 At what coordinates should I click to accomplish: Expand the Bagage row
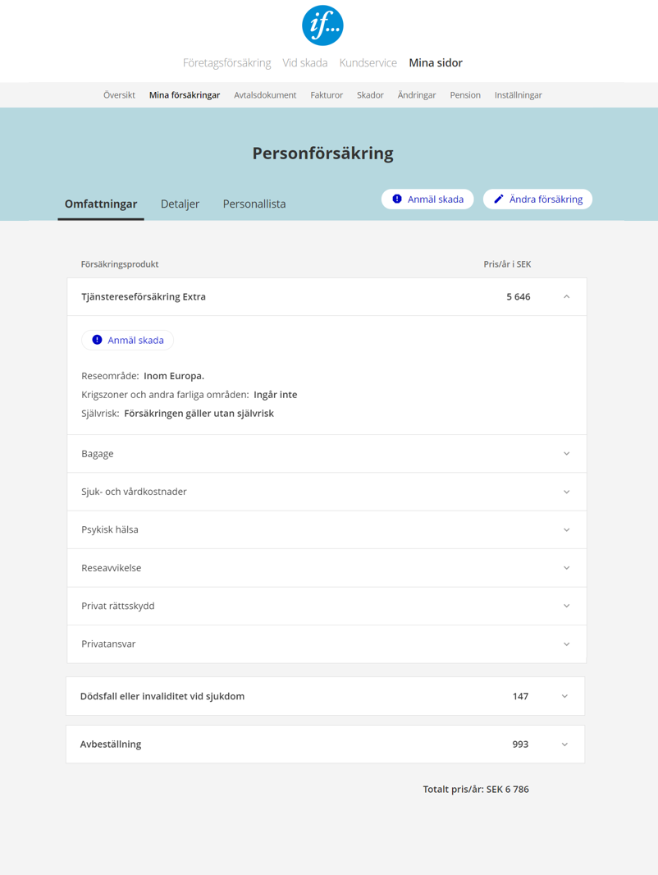point(566,454)
